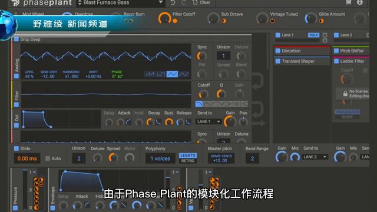Open the info icon at top right

point(360,2)
